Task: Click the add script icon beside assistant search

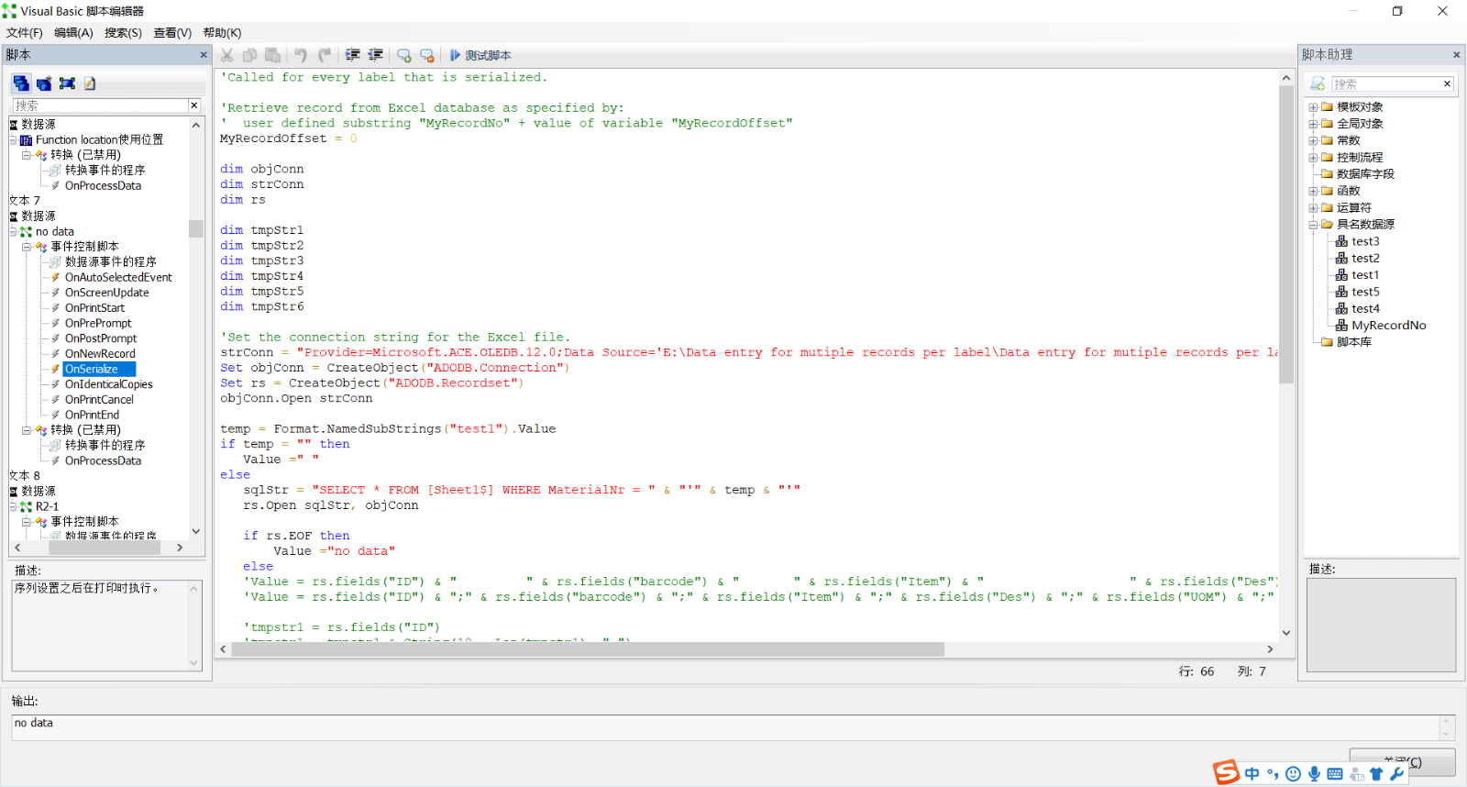Action: click(x=1318, y=84)
